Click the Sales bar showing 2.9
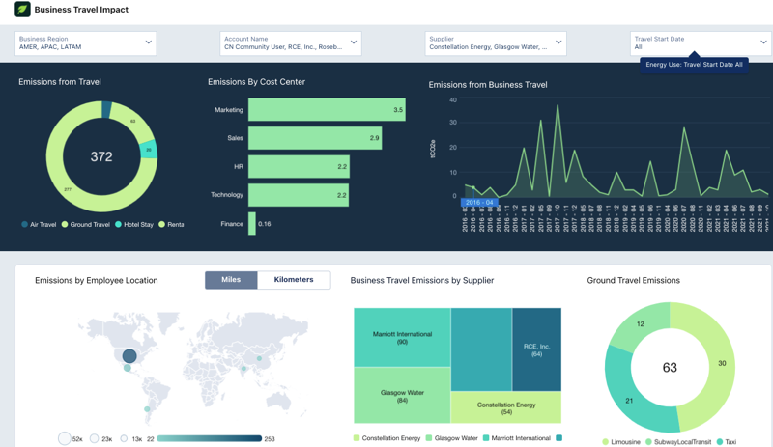Screen dimensions: 773x447 (x=315, y=138)
